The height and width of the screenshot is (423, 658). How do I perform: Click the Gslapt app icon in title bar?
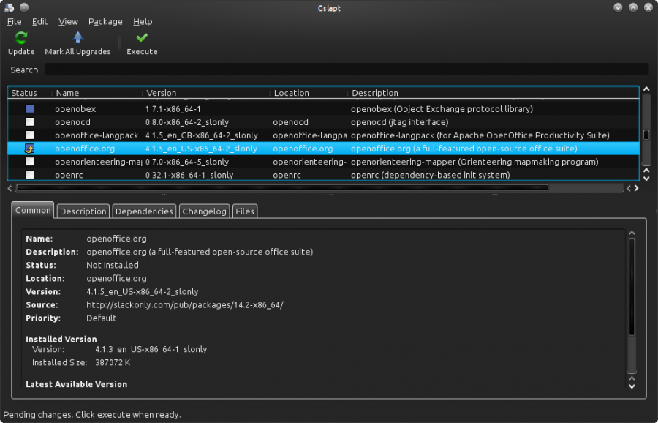pyautogui.click(x=10, y=7)
